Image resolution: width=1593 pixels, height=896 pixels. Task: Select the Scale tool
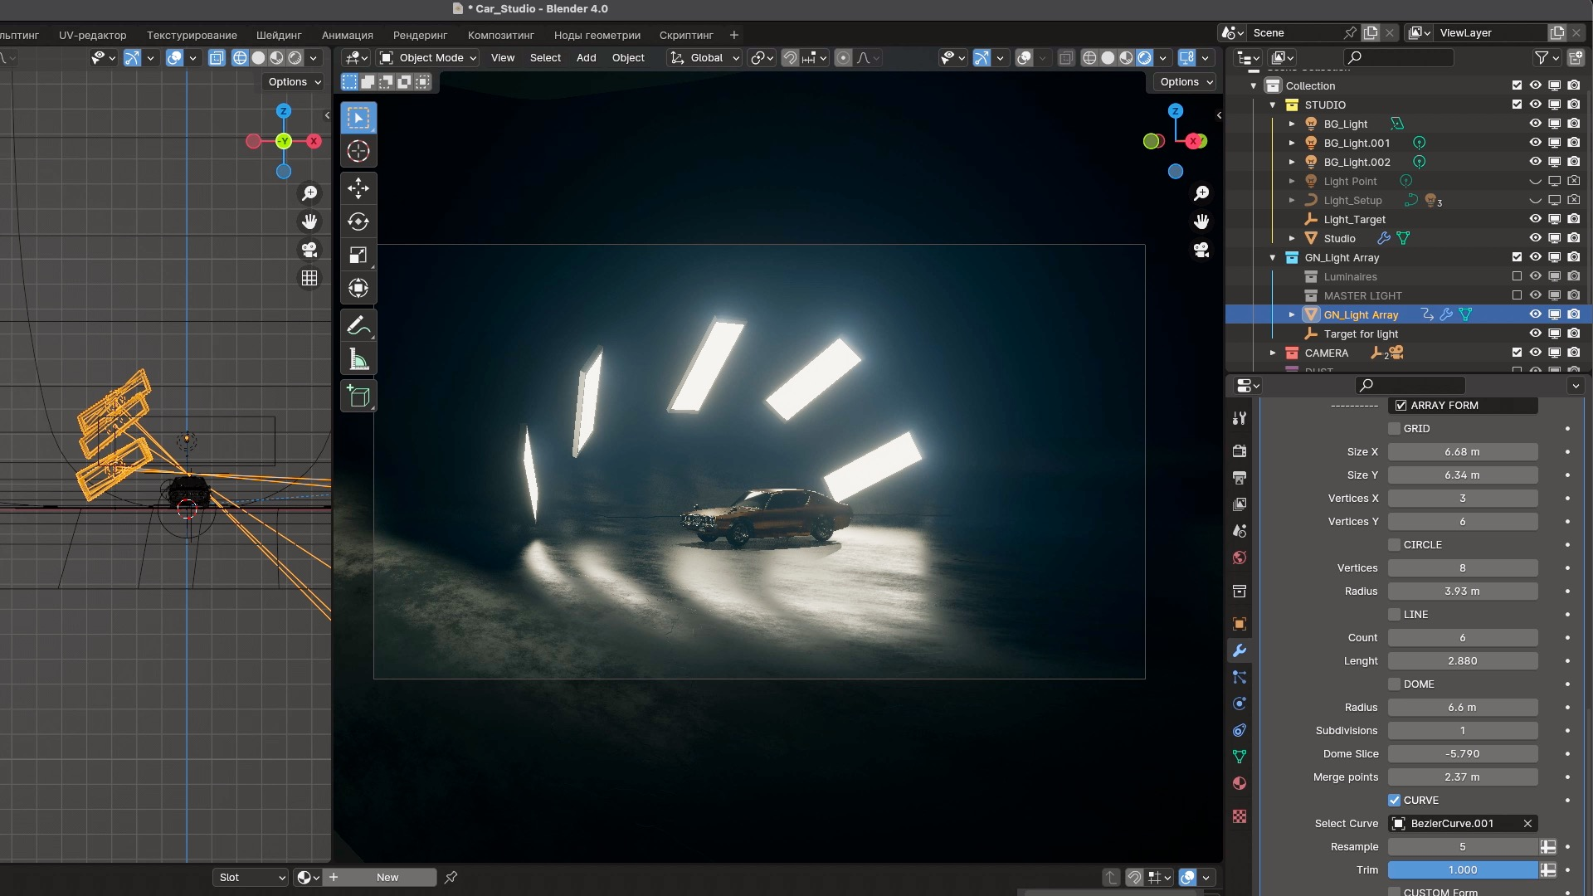(358, 255)
